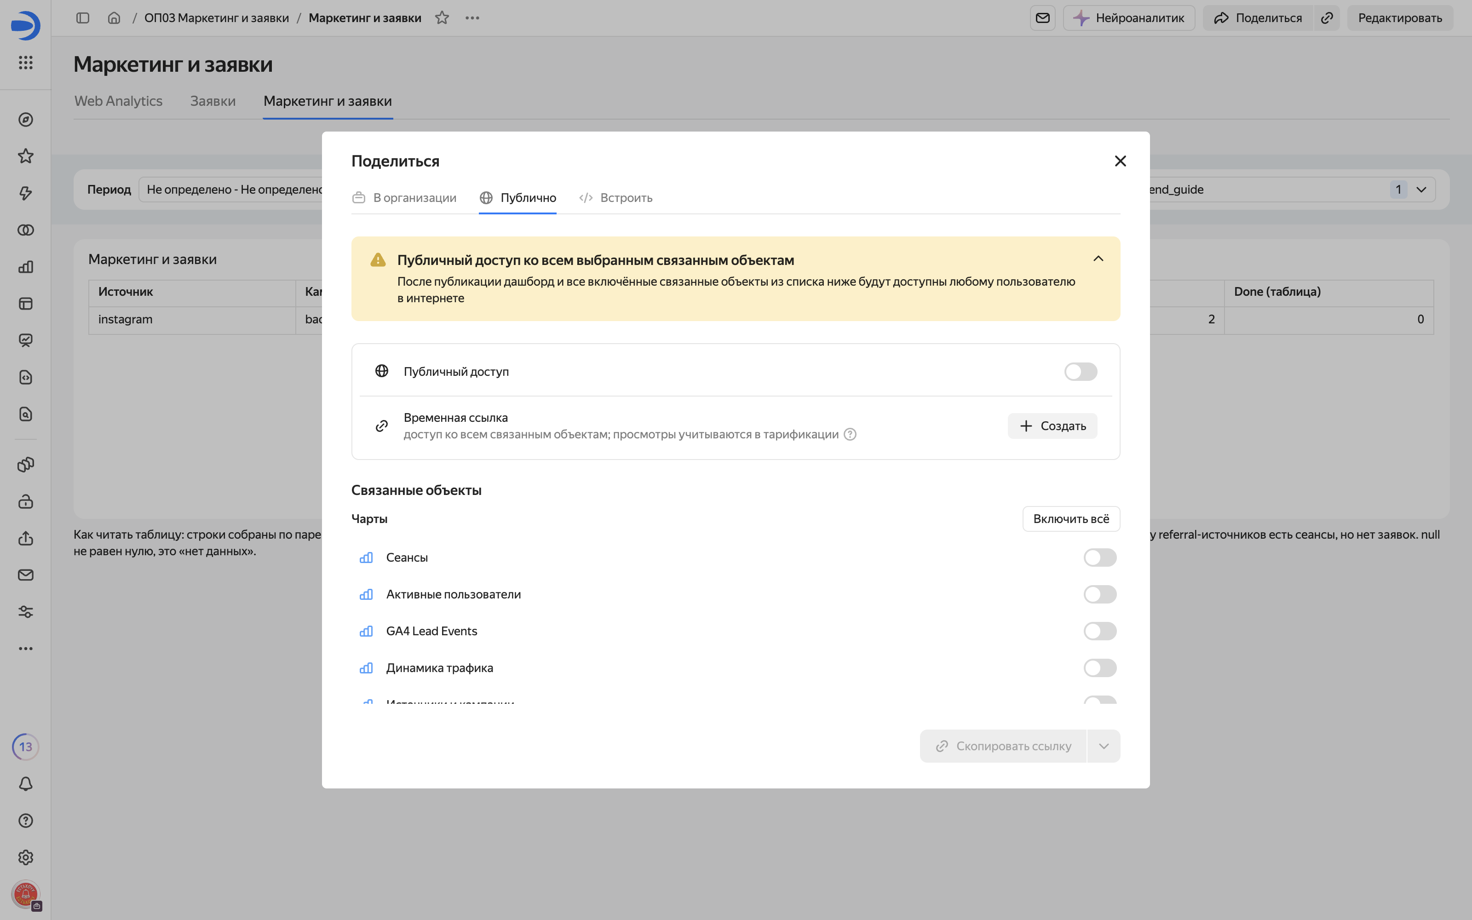Screen dimensions: 1472x920
Task: Switch to the Встроить tab
Action: pyautogui.click(x=615, y=198)
